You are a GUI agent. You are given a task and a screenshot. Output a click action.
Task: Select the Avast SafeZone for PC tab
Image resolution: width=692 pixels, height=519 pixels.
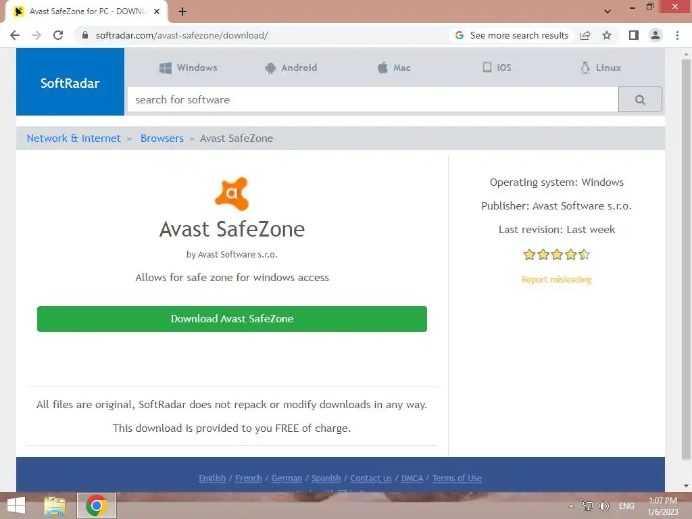pos(87,12)
